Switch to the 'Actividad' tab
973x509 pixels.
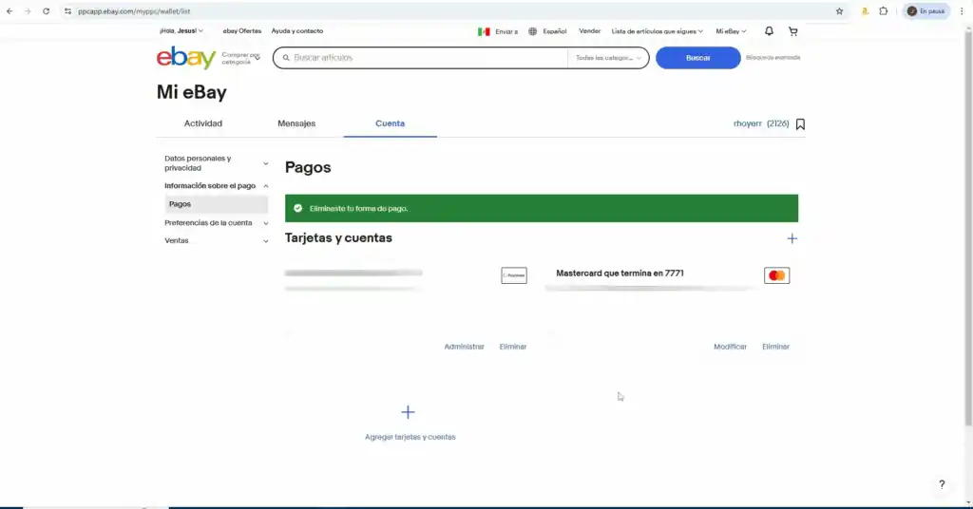(x=203, y=123)
